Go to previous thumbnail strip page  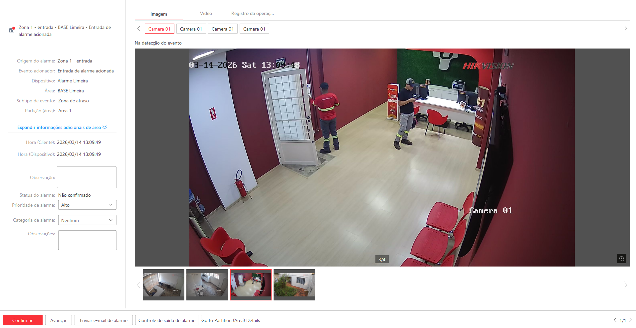139,285
